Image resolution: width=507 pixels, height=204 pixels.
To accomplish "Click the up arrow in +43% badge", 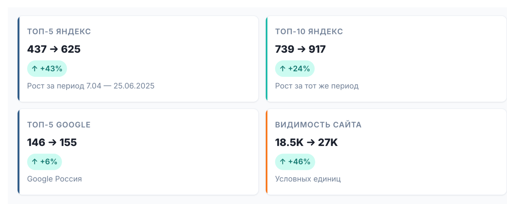I will coord(34,69).
